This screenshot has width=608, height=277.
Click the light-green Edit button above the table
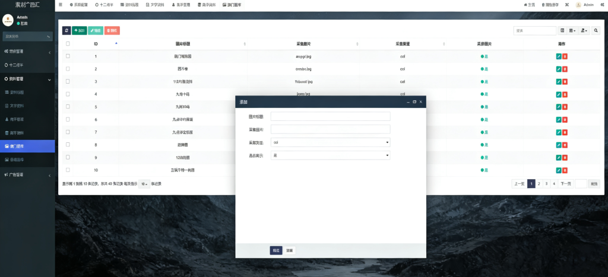(x=96, y=31)
